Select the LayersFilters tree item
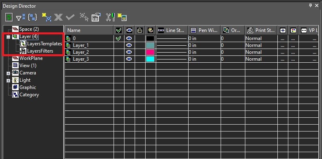The image size is (322, 159). coord(40,51)
